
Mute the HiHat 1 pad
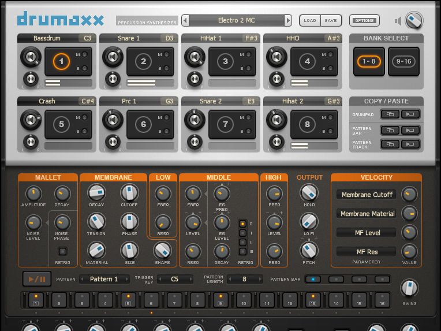click(249, 55)
